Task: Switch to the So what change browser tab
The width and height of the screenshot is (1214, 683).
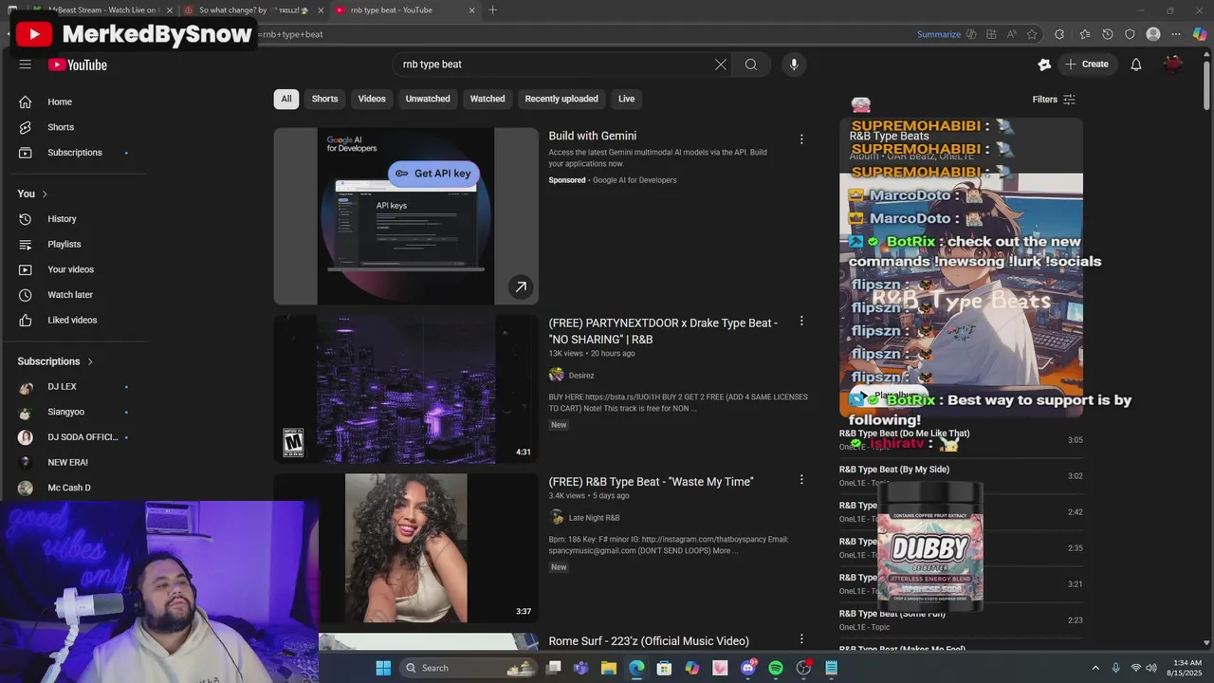Action: pyautogui.click(x=253, y=10)
